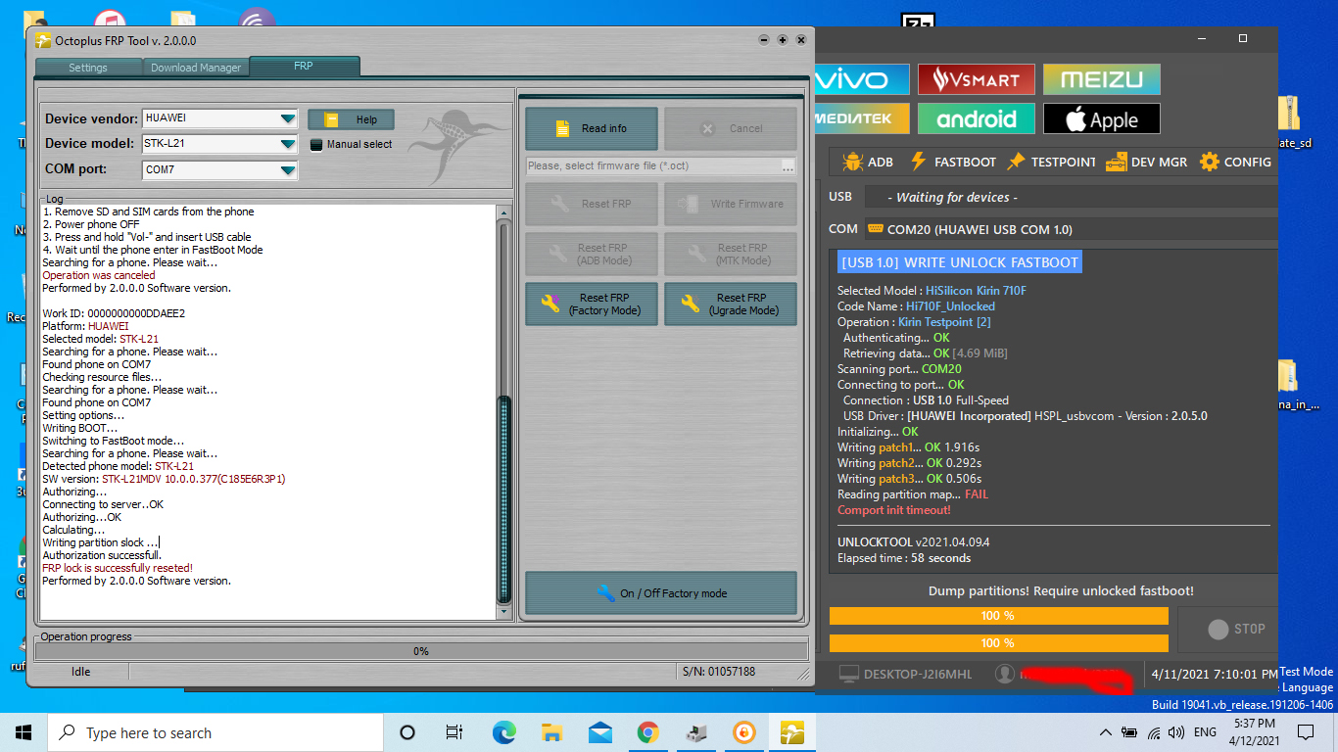1338x752 pixels.
Task: Click the user account icon in UnlockTool
Action: point(1004,674)
